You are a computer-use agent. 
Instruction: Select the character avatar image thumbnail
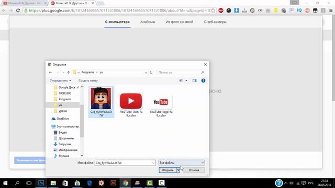click(x=101, y=98)
